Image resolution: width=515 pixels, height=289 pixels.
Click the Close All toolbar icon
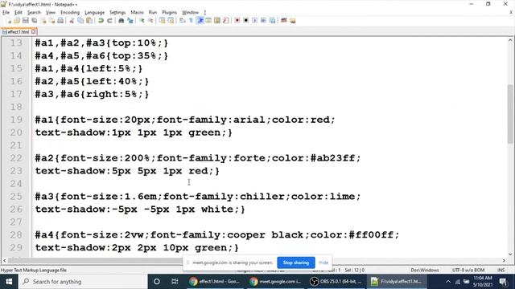tap(51, 21)
